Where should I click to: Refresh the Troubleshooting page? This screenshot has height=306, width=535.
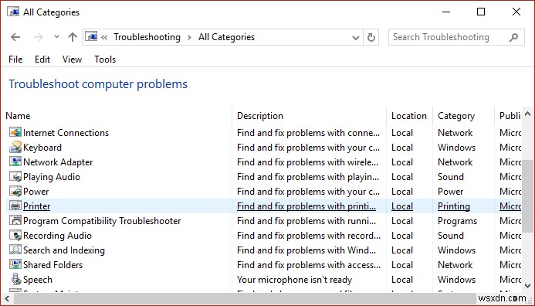pyautogui.click(x=371, y=37)
